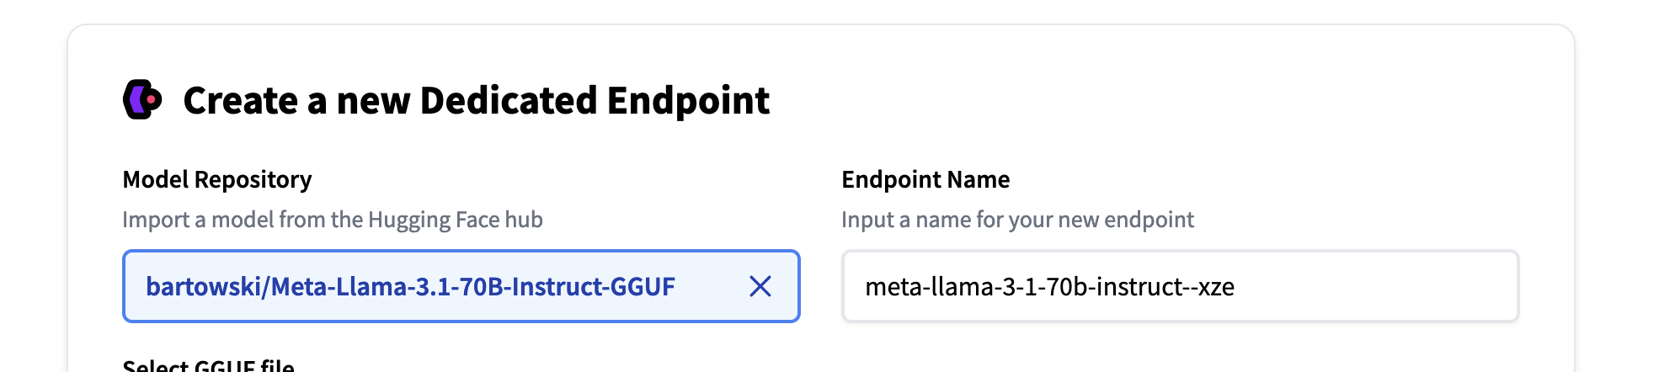The image size is (1664, 372).
Task: Click the empty right side of the Endpoint Name field
Action: [1389, 287]
